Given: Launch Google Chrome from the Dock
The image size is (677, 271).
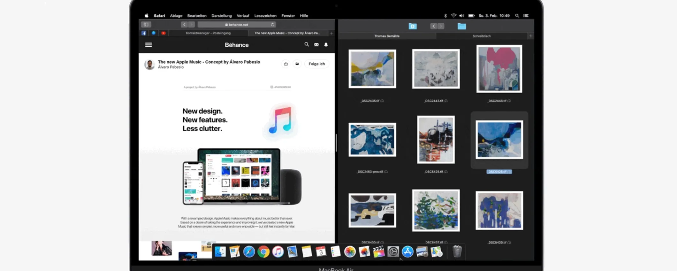Looking at the screenshot, I should pyautogui.click(x=263, y=252).
